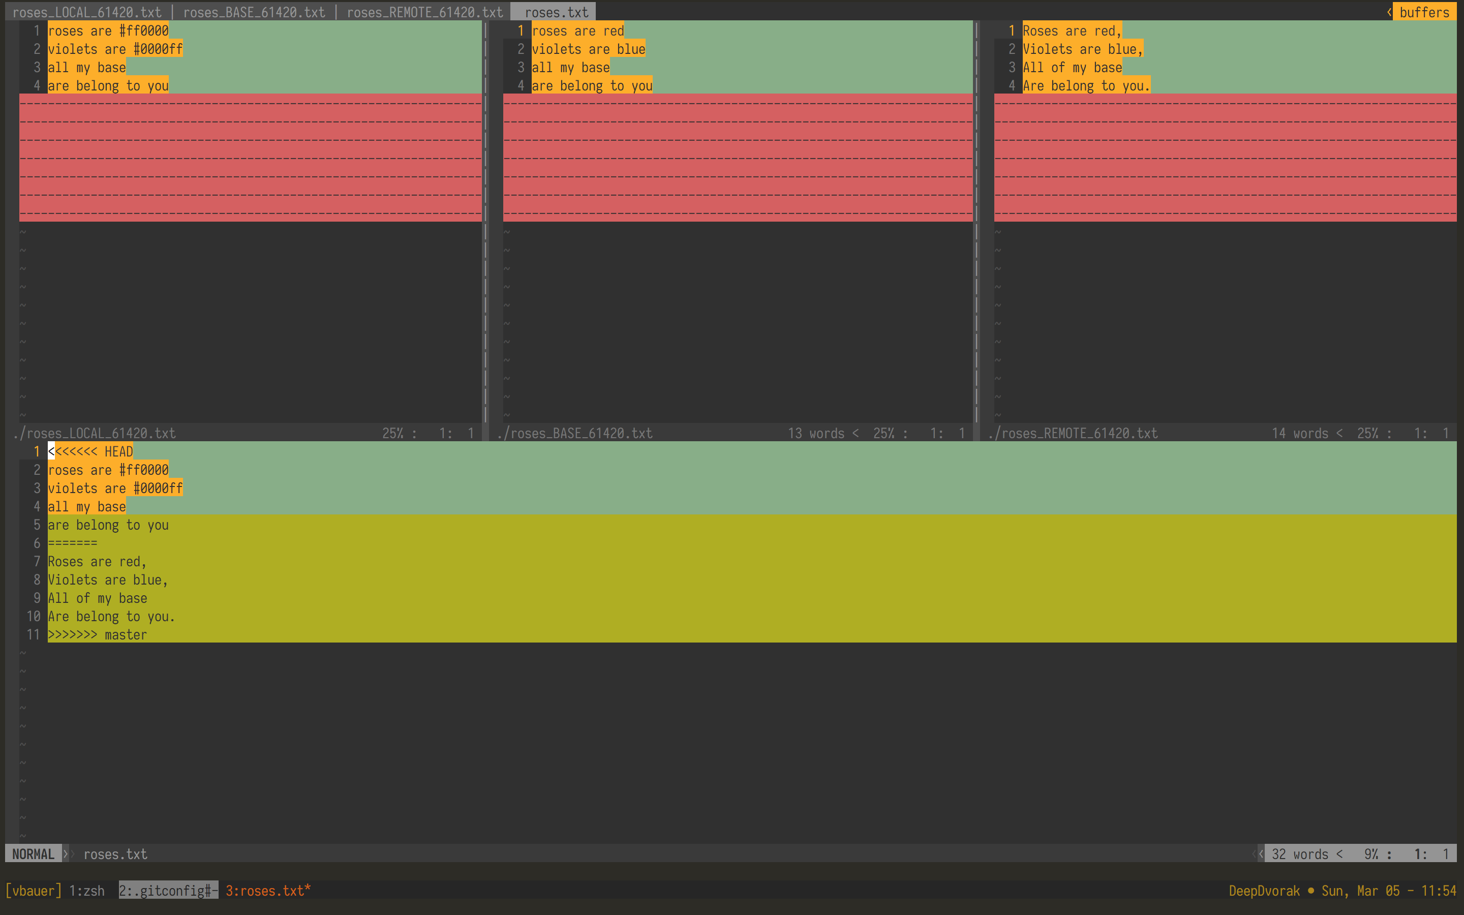Select tmux window 3:roses.txt
This screenshot has width=1464, height=915.
[x=267, y=891]
